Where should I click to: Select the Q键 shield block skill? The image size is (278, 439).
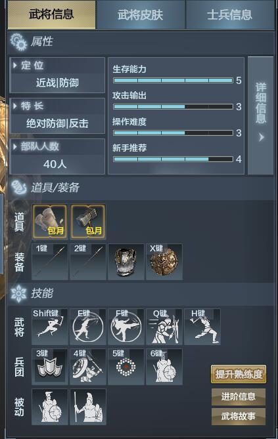164,327
